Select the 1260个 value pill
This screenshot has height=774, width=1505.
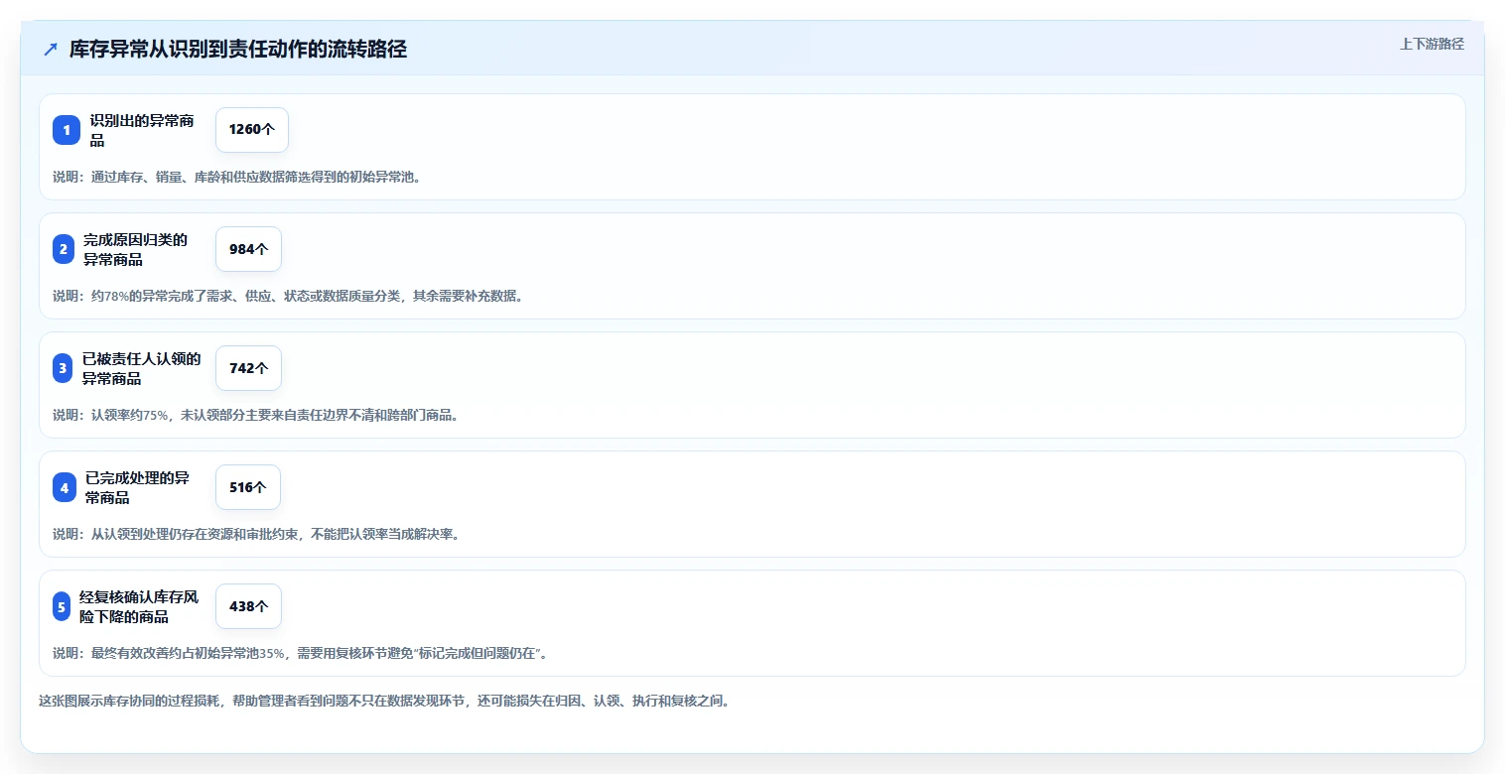pyautogui.click(x=252, y=130)
